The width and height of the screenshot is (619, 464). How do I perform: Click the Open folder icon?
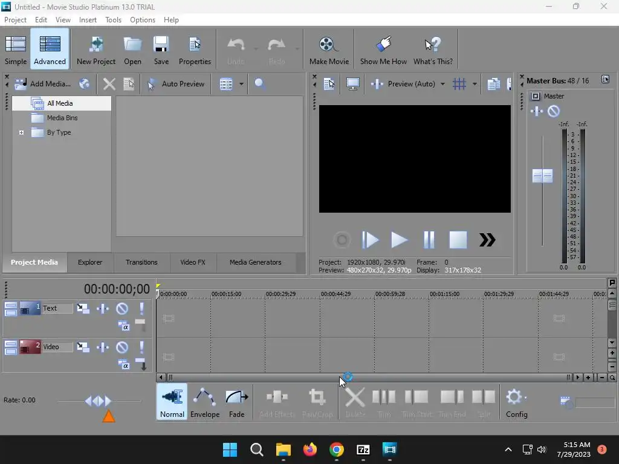point(132,50)
